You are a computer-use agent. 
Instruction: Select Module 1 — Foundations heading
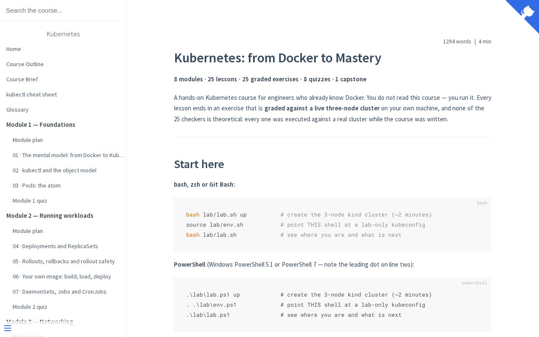(41, 125)
